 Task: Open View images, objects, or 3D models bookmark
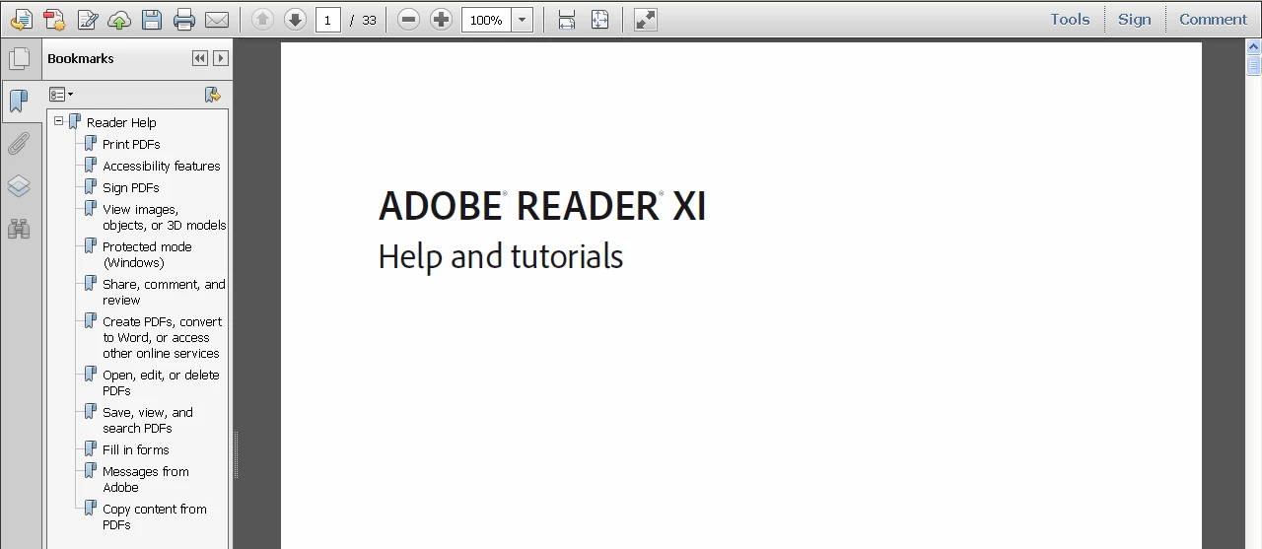(165, 217)
